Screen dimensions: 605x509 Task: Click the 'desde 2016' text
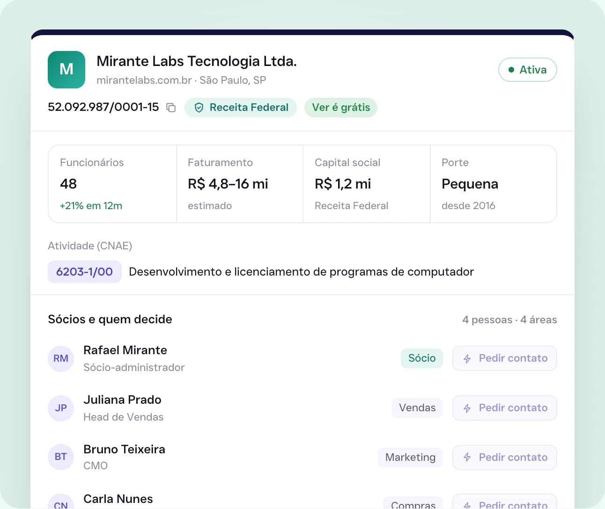[468, 206]
